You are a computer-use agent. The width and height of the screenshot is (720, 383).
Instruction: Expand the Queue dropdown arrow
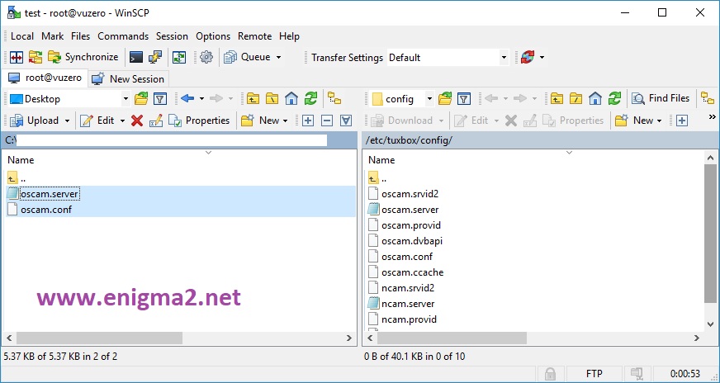coord(279,58)
